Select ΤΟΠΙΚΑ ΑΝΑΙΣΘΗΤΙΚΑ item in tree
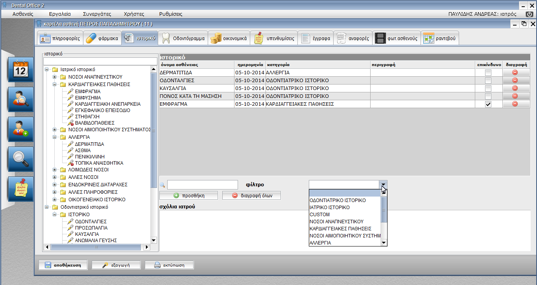This screenshot has width=537, height=285. coord(95,163)
